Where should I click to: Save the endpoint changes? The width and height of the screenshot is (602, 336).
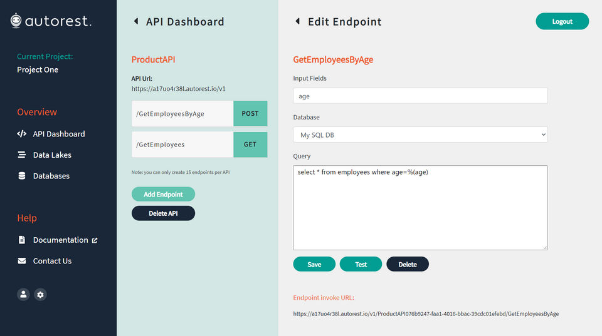pyautogui.click(x=314, y=264)
